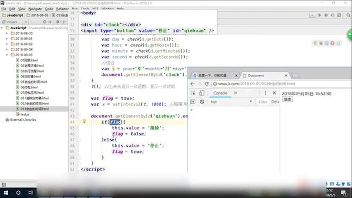Open the top context dropdown in console

(x=231, y=102)
